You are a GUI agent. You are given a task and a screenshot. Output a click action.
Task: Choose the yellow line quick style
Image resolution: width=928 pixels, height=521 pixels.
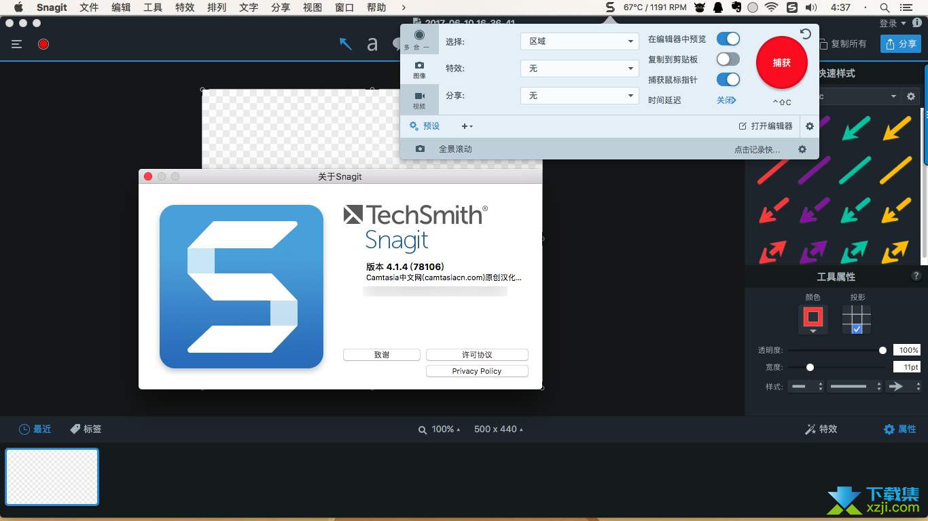(896, 170)
